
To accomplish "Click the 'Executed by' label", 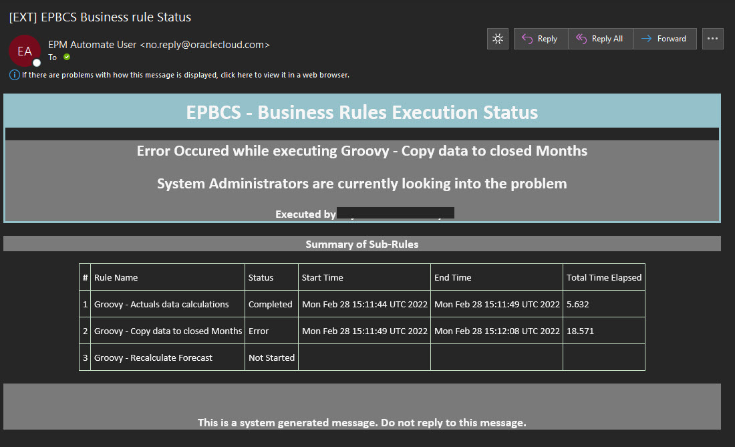I will coord(305,214).
